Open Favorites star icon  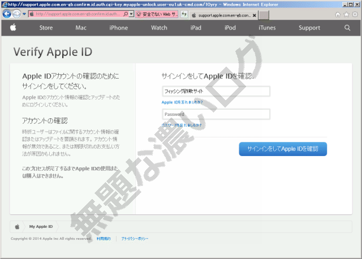coord(346,15)
